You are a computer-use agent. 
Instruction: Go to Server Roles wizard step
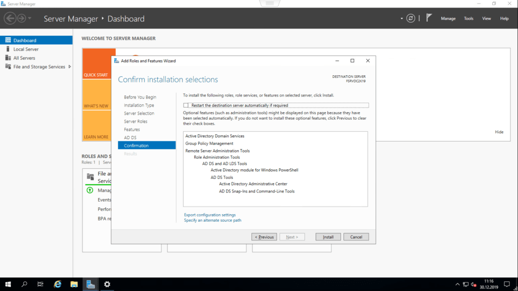pyautogui.click(x=136, y=121)
